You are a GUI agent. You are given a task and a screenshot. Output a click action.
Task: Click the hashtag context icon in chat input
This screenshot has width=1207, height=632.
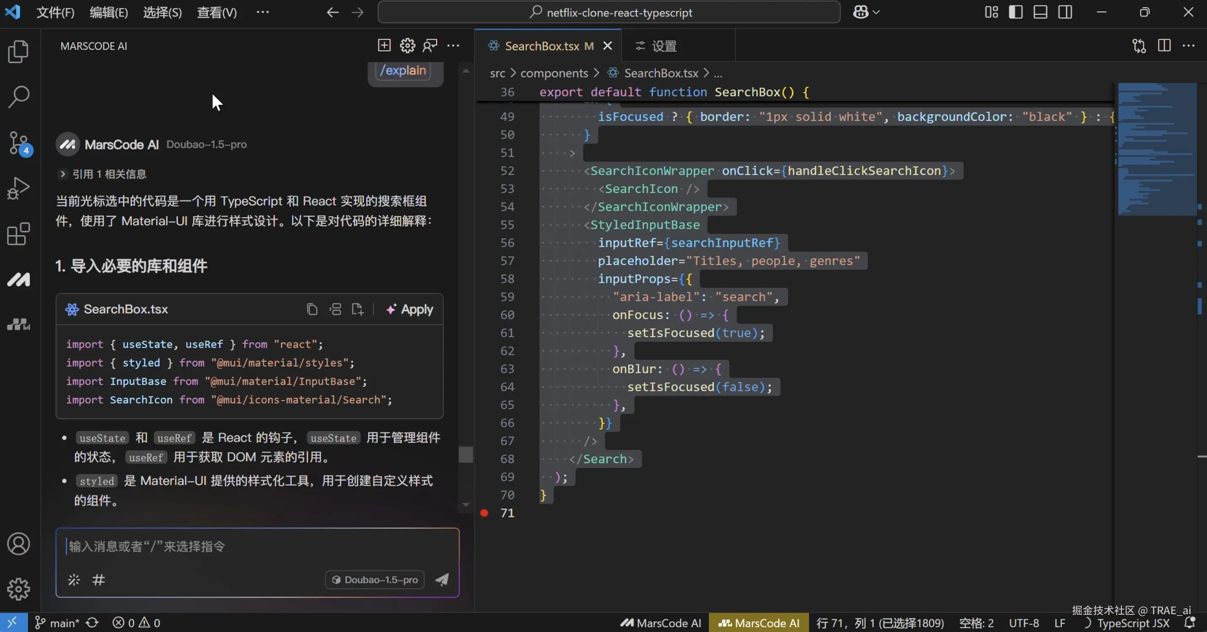(98, 580)
